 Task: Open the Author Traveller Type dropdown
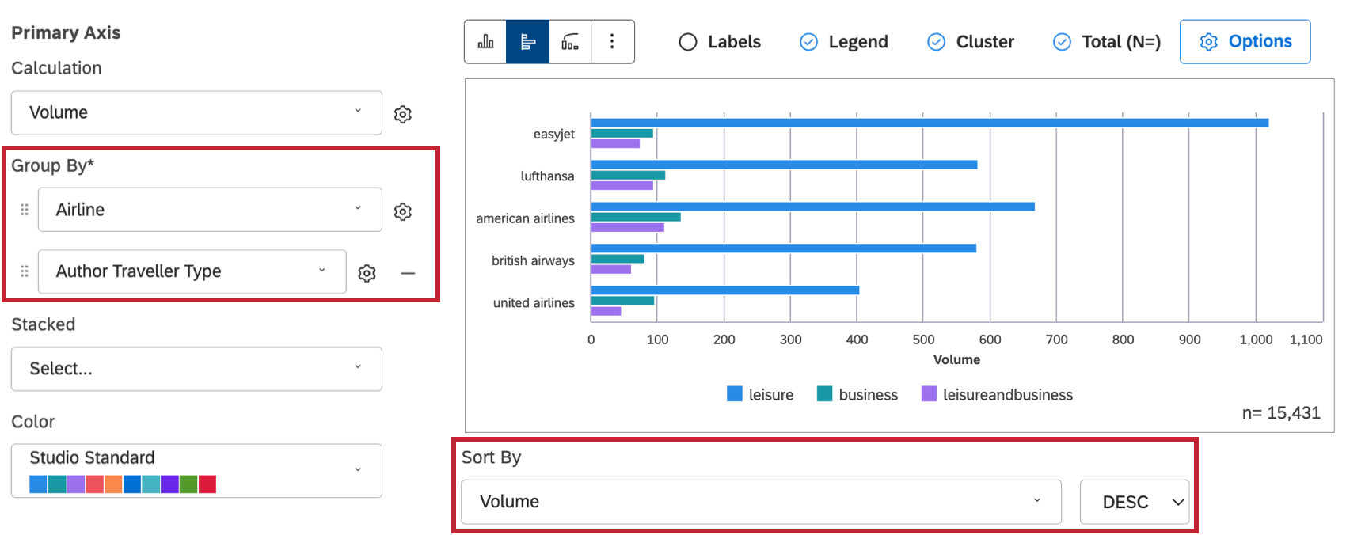[192, 271]
